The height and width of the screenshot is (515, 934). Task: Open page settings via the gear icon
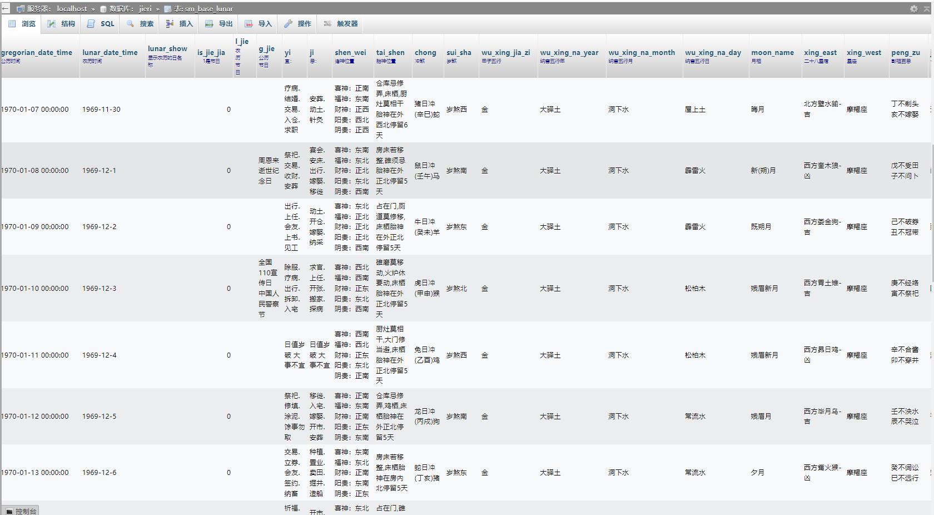click(913, 9)
